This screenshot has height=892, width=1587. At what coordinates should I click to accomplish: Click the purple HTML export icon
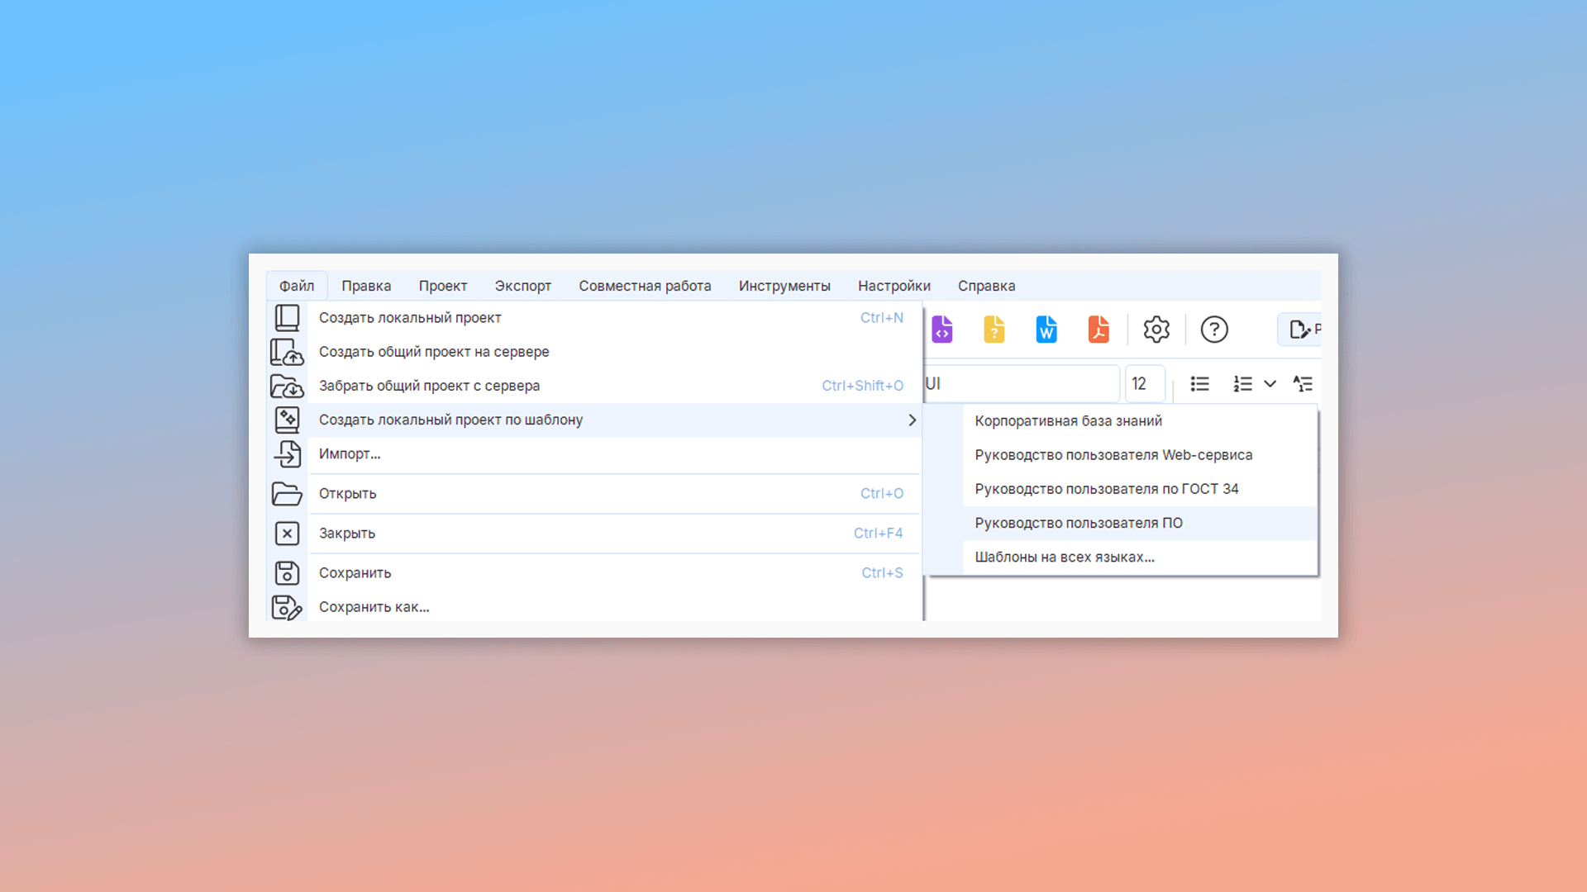(x=942, y=330)
